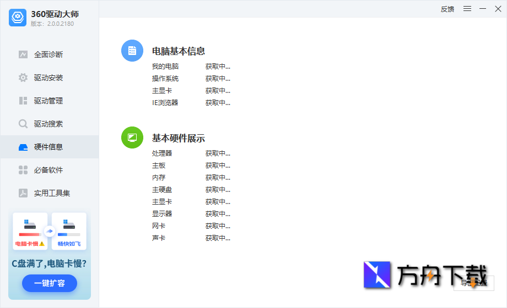Close the 360驱动大师 window
The height and width of the screenshot is (308, 507).
click(498, 9)
